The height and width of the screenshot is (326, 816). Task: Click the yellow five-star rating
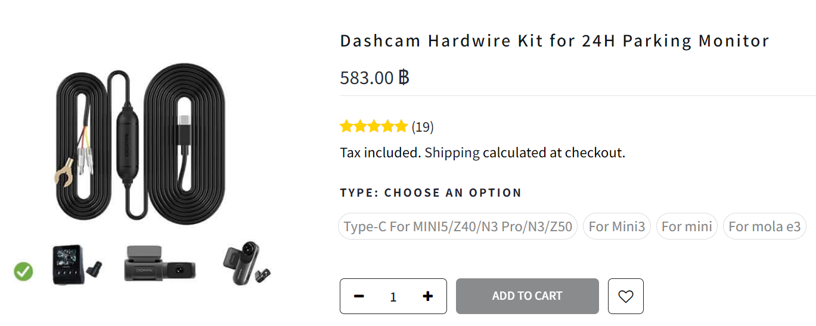click(374, 126)
